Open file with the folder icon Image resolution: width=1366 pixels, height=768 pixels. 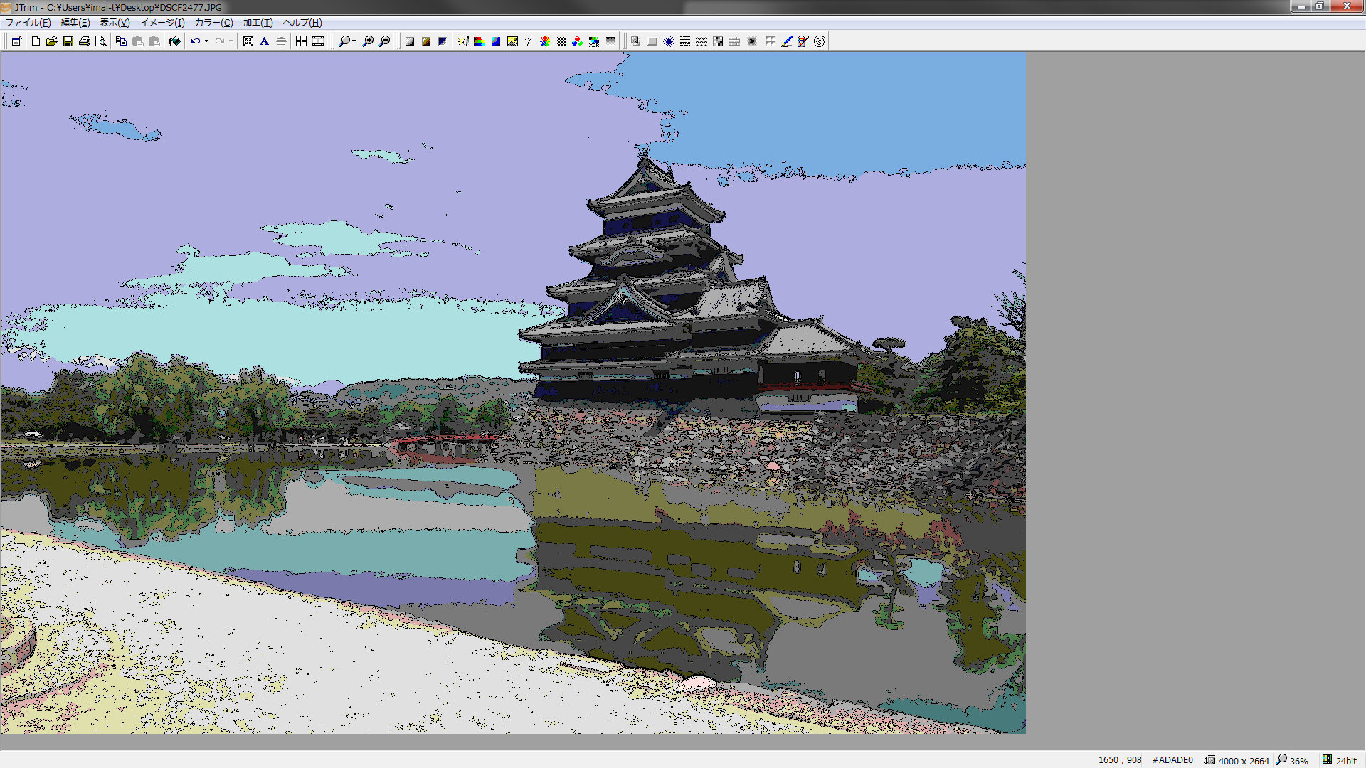coord(52,41)
